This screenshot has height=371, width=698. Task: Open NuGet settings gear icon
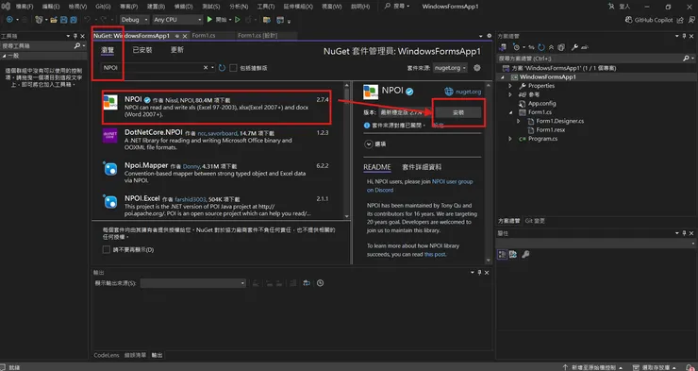pos(476,68)
